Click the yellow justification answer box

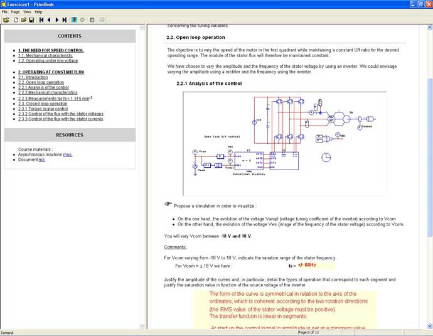point(284,310)
